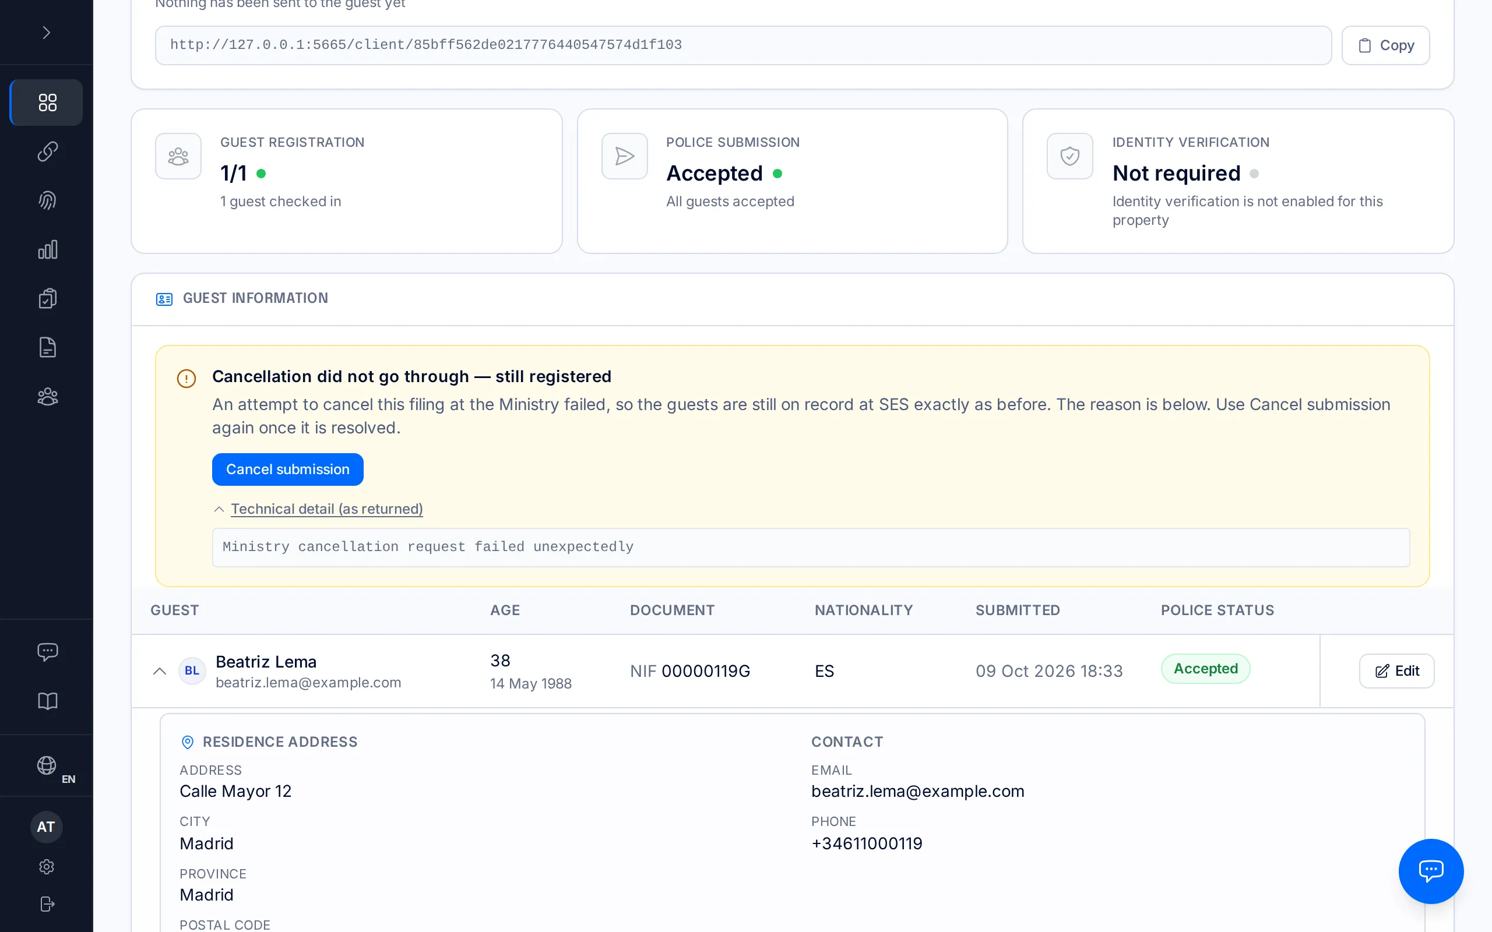The height and width of the screenshot is (932, 1492).
Task: Click the SUBMITTED column header
Action: [1017, 610]
